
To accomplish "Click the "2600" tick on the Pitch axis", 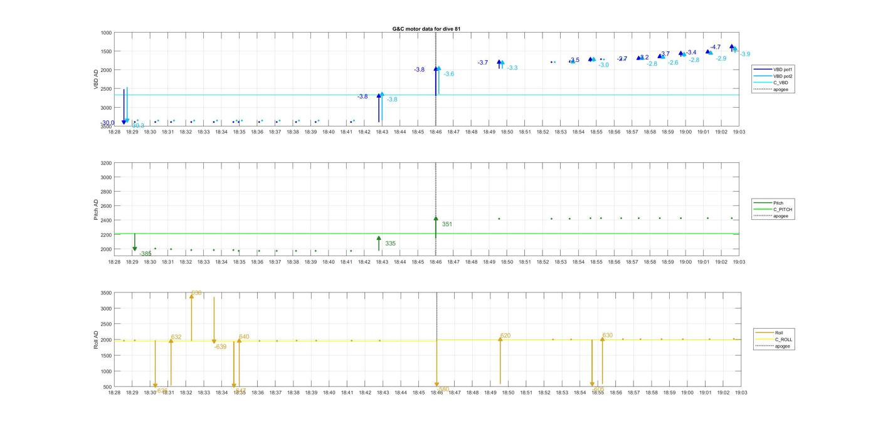I will (106, 206).
